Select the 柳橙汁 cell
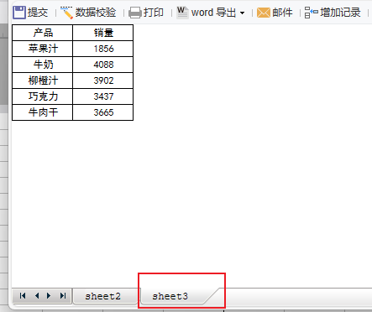 tap(43, 81)
